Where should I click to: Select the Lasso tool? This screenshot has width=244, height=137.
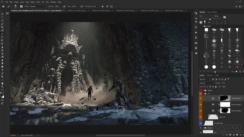[2, 21]
